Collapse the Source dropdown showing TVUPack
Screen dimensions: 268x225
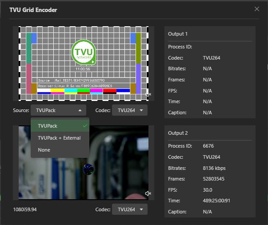pyautogui.click(x=58, y=110)
